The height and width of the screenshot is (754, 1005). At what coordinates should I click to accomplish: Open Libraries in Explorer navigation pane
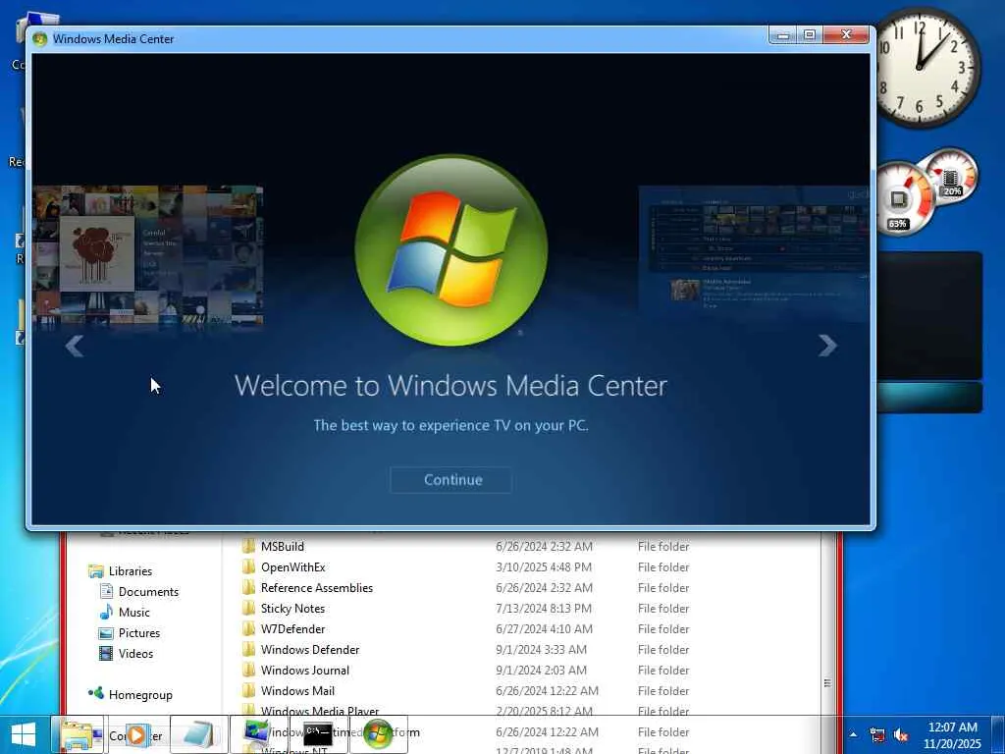131,570
